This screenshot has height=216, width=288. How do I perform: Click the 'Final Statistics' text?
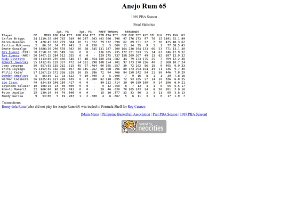pyautogui.click(x=144, y=25)
